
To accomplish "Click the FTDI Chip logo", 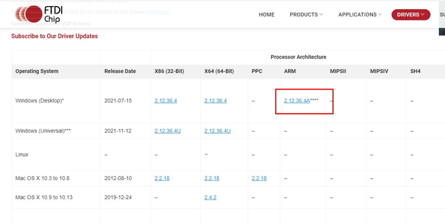I will point(42,14).
